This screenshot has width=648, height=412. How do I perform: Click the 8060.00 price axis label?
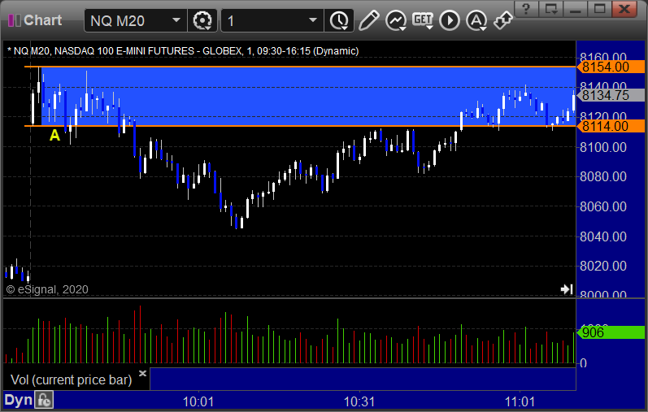(x=603, y=206)
